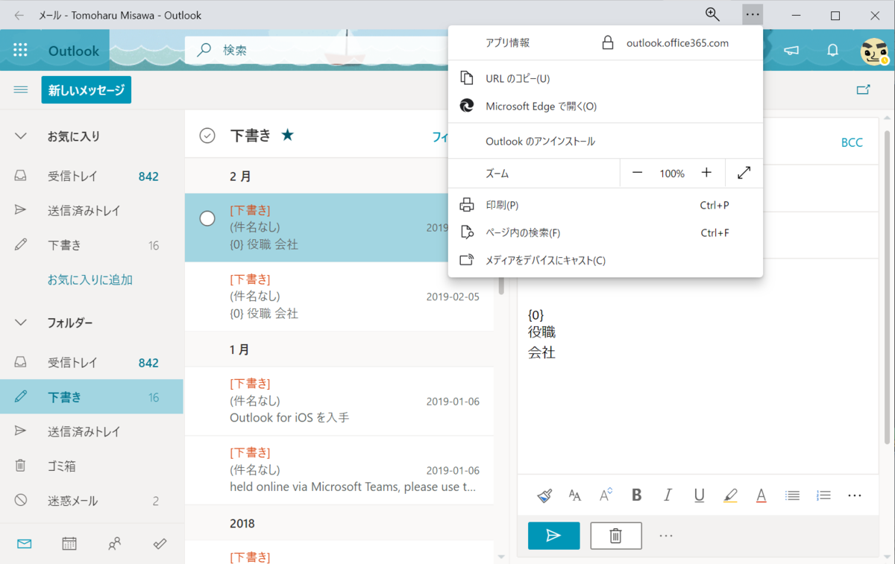Send the message with paper plane button
The height and width of the screenshot is (564, 895).
[x=553, y=536]
